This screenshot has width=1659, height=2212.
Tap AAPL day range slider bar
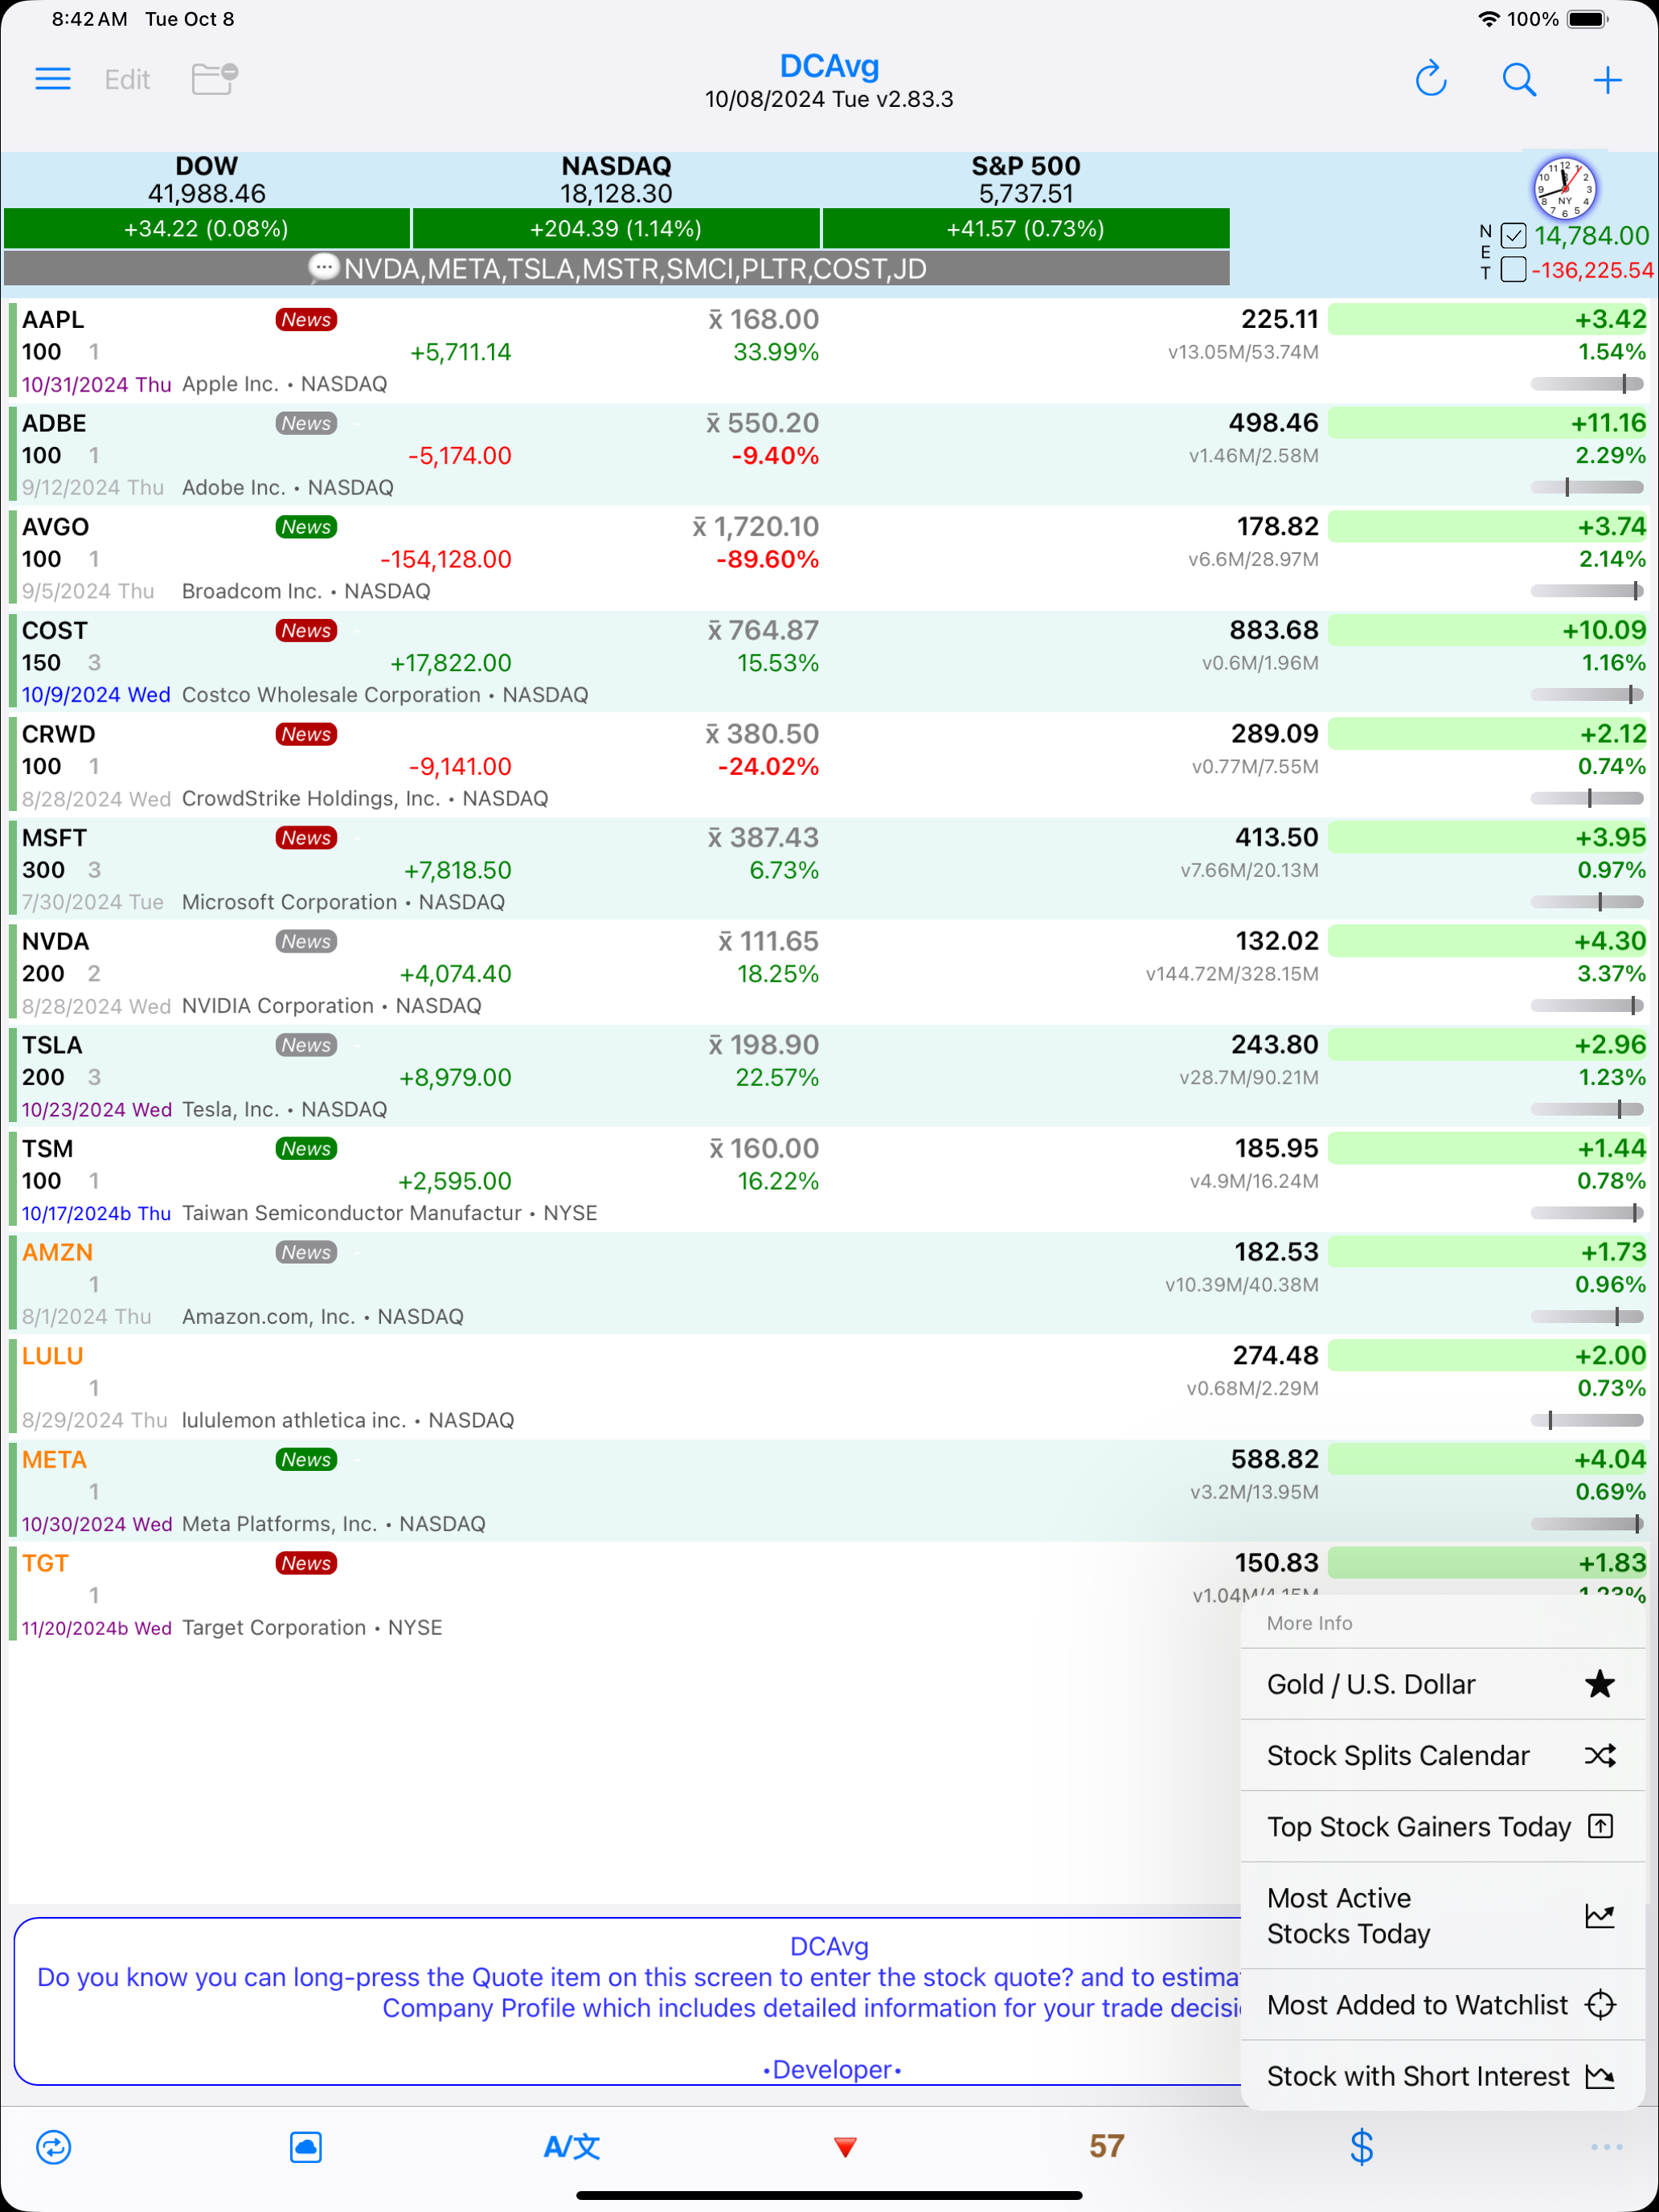pos(1587,384)
